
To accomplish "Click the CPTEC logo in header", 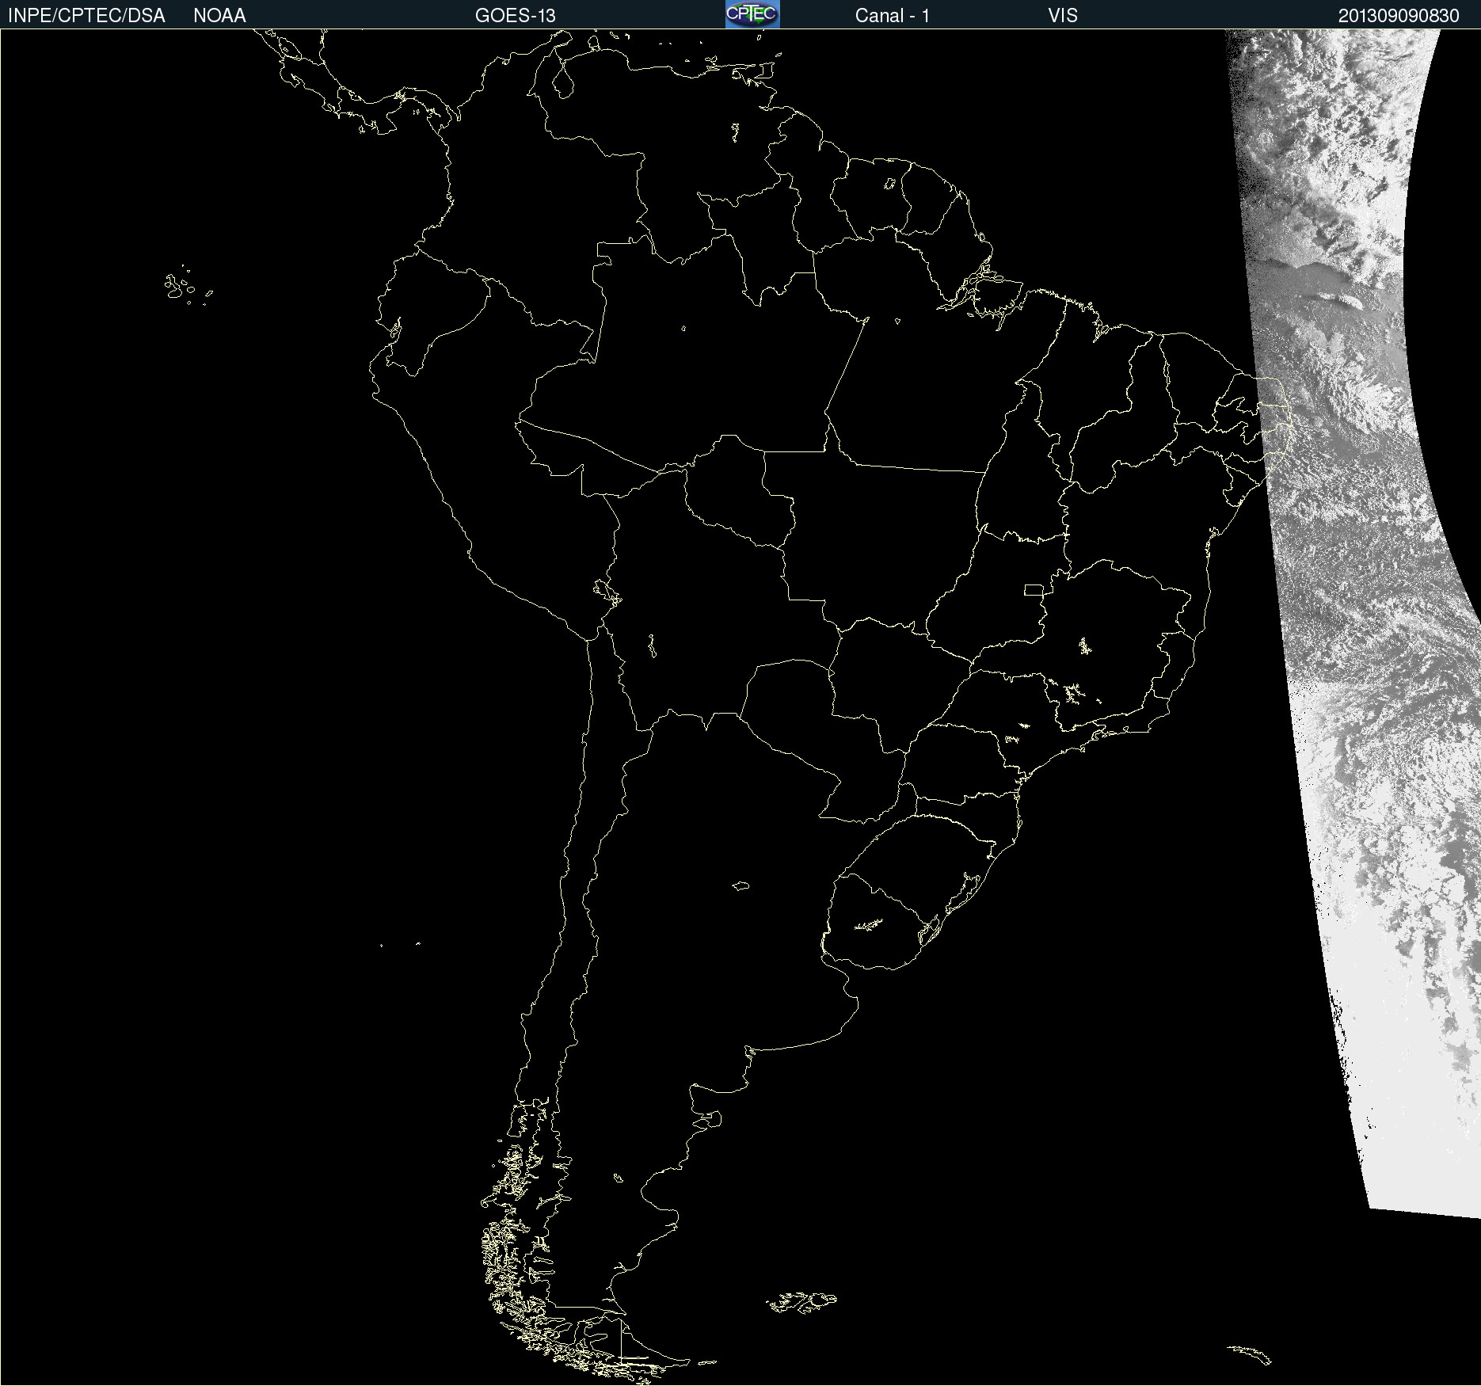I will (752, 14).
